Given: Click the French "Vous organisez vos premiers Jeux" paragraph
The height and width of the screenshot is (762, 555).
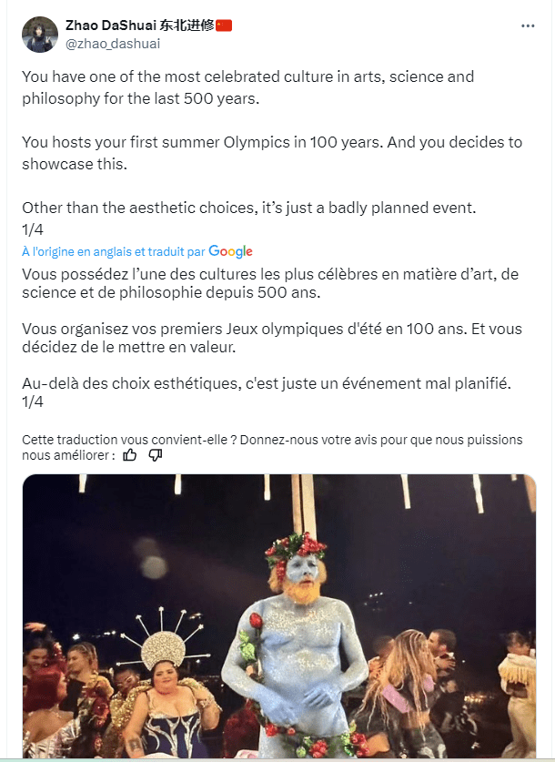Looking at the screenshot, I should click(271, 339).
